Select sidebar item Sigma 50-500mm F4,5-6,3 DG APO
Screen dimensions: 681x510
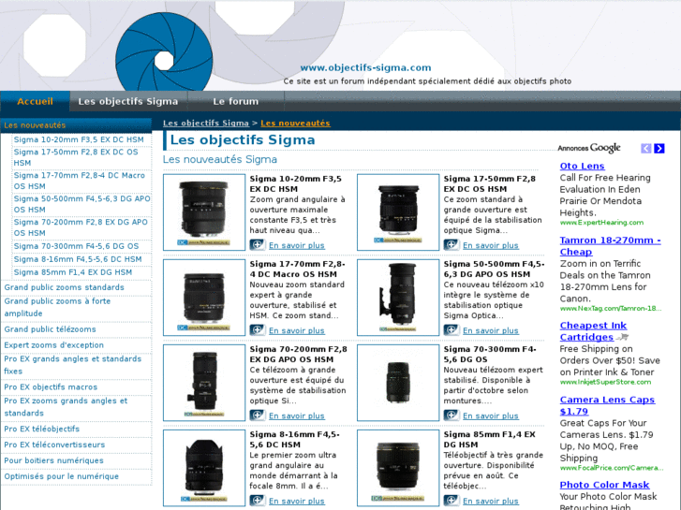[x=82, y=204]
